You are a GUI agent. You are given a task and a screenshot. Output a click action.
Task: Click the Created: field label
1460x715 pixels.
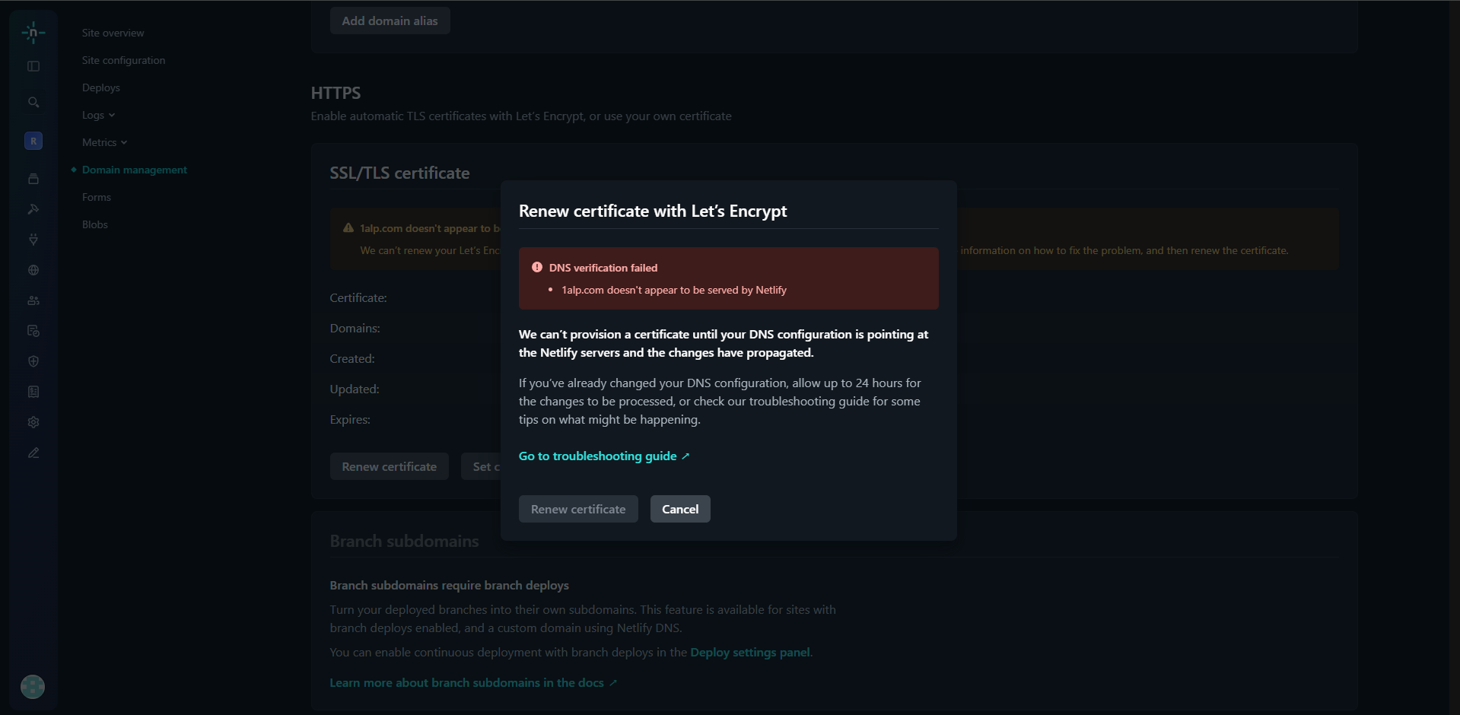[352, 358]
